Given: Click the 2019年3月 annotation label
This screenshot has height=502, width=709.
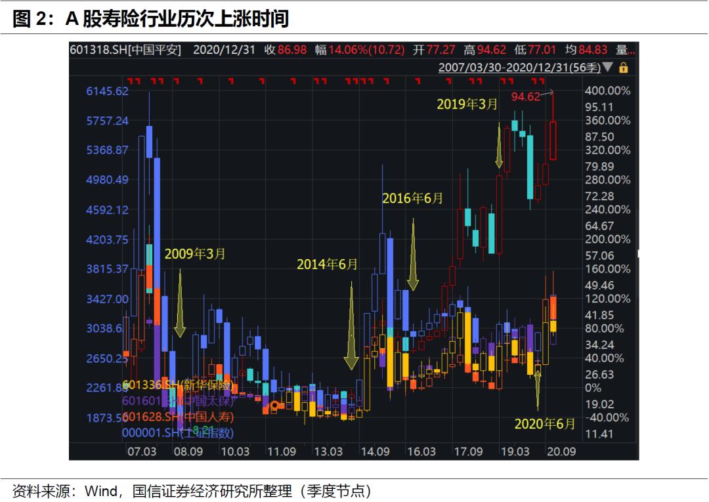Looking at the screenshot, I should click(467, 104).
